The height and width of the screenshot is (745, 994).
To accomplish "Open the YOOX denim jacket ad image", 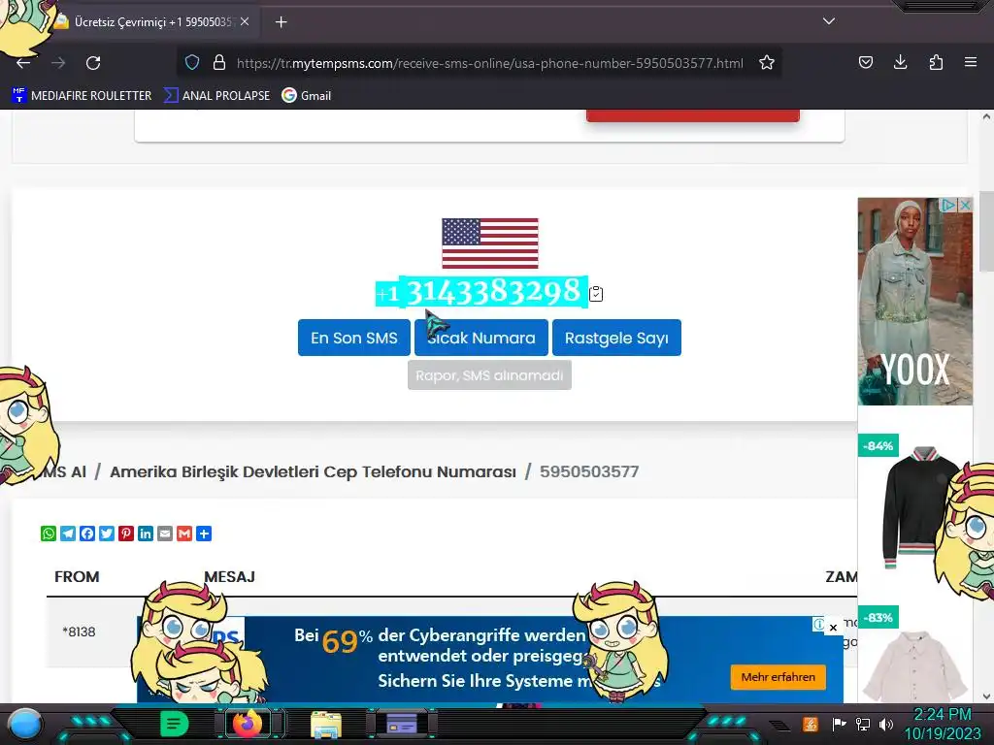I will pyautogui.click(x=914, y=302).
